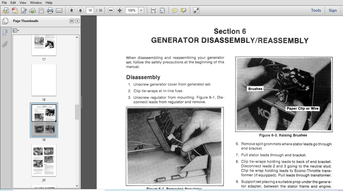Screen dimensions: 343x191
Task: Open the thumbnail options dropdown menu
Action: 16,31
